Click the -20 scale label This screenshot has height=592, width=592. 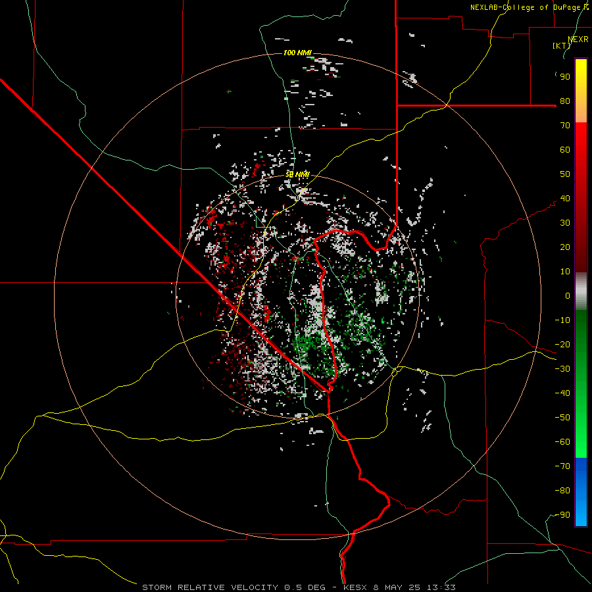click(562, 345)
